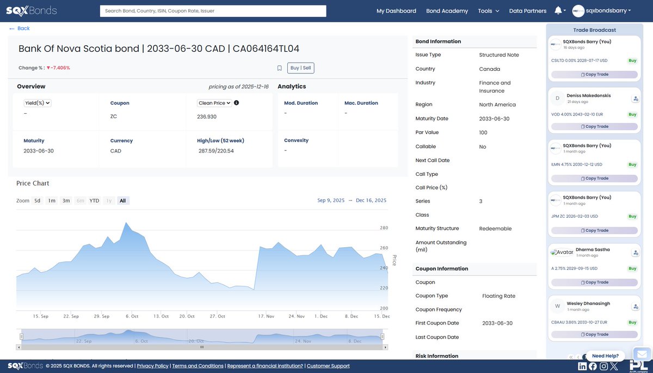Image resolution: width=653 pixels, height=373 pixels.
Task: Focus the bond search field
Action: coord(213,11)
